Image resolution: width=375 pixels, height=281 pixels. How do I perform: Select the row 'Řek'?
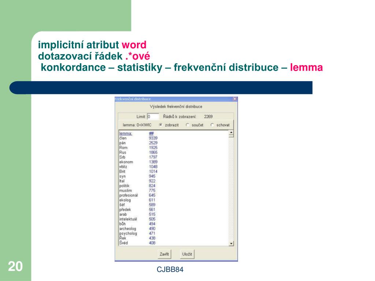137,238
